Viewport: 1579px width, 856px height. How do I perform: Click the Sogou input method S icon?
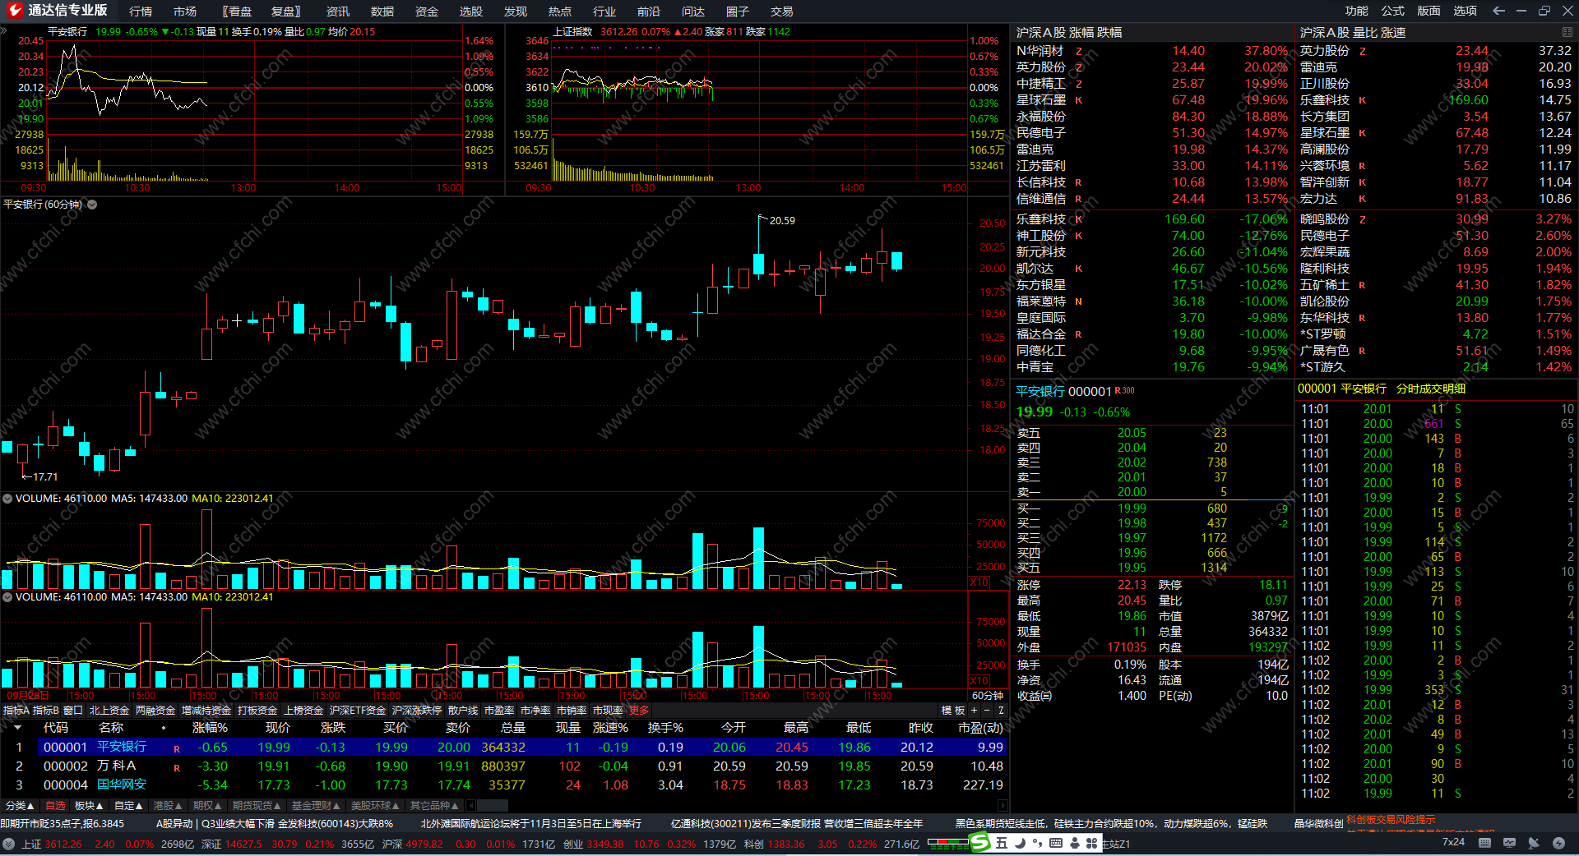tap(980, 842)
